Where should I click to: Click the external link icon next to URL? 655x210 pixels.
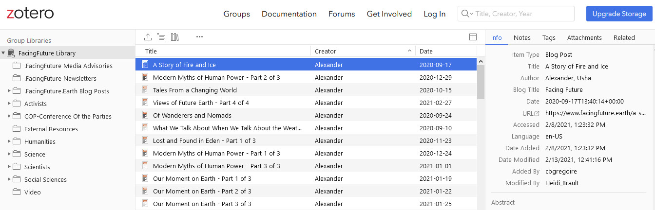537,113
